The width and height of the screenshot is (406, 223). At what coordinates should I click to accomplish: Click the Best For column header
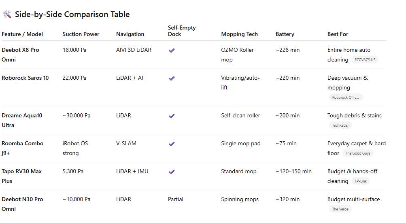click(338, 34)
